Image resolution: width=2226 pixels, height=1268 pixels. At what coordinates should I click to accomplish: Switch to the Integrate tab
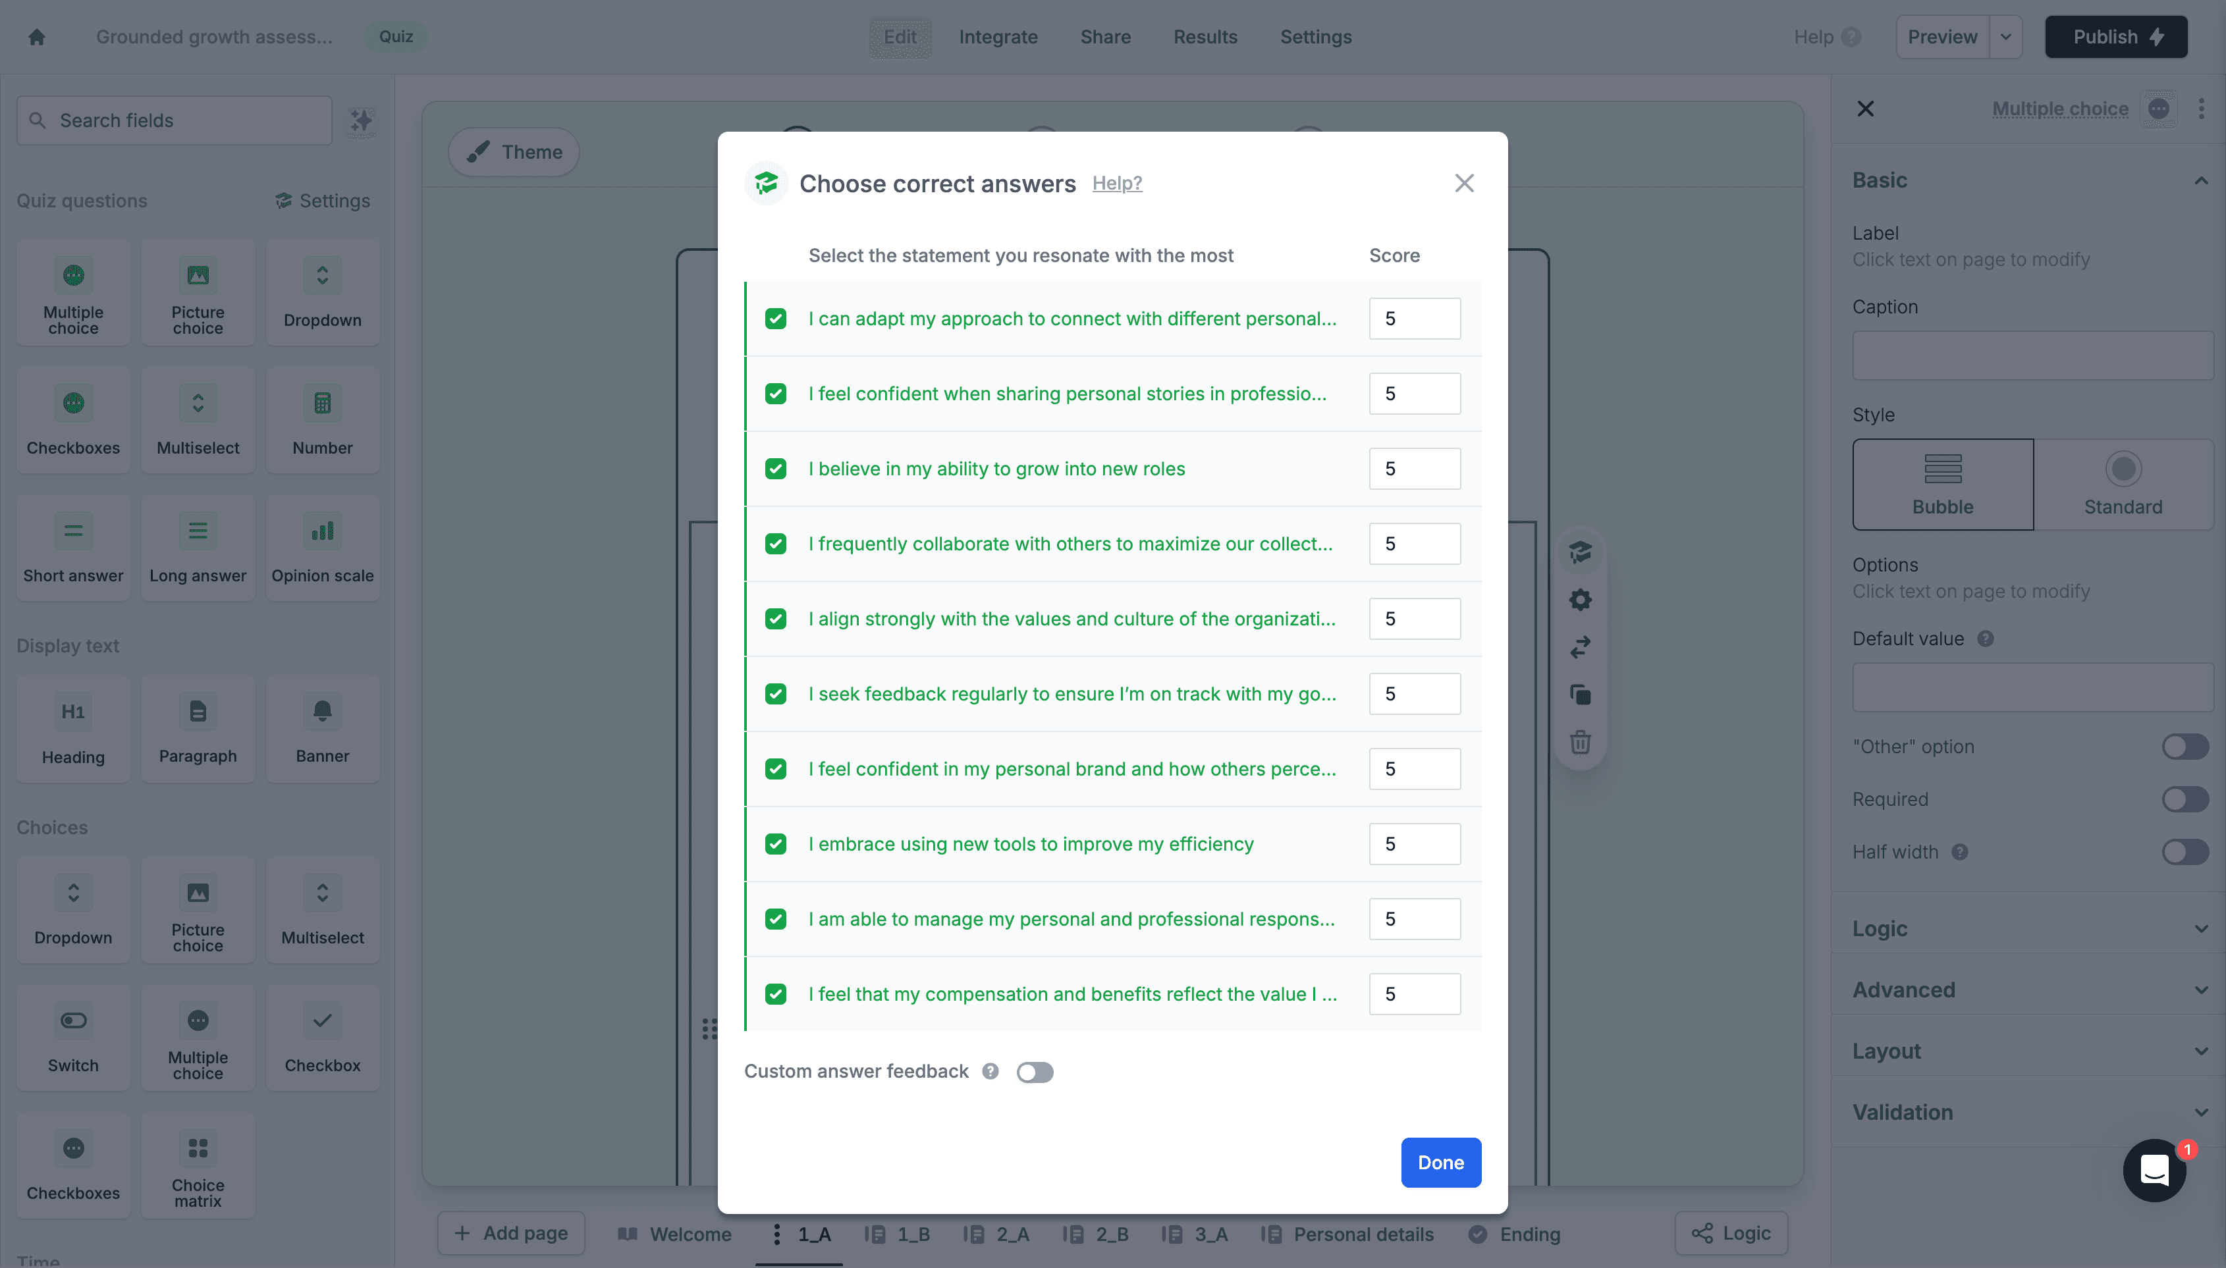click(x=998, y=37)
